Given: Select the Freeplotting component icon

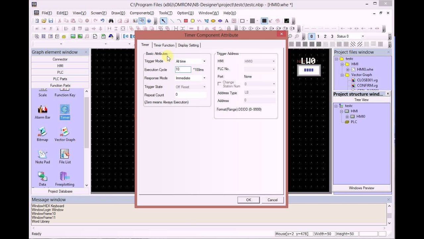Looking at the screenshot, I should (x=65, y=176).
